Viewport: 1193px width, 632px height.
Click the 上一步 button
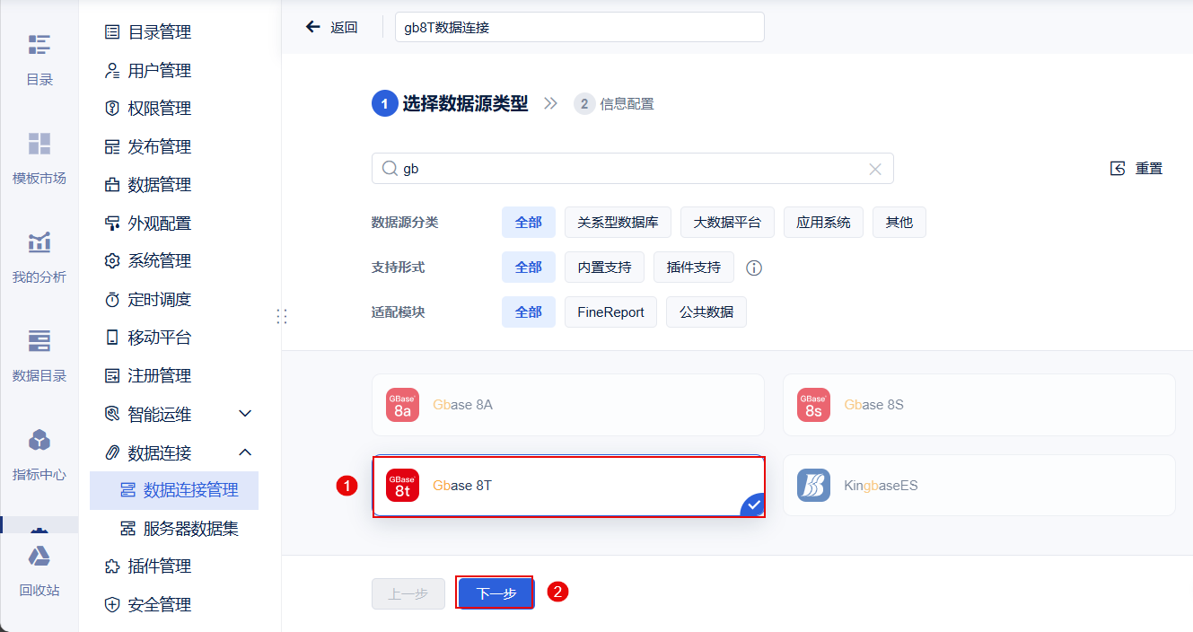coord(408,593)
